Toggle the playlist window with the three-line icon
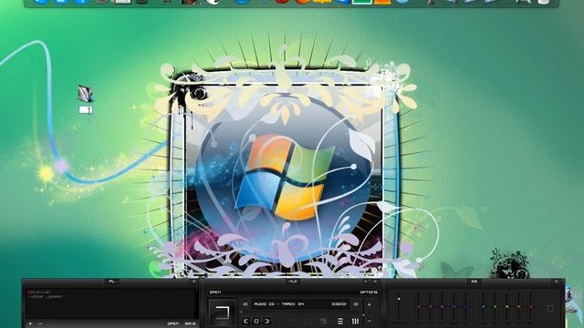The height and width of the screenshot is (328, 584). click(x=340, y=321)
